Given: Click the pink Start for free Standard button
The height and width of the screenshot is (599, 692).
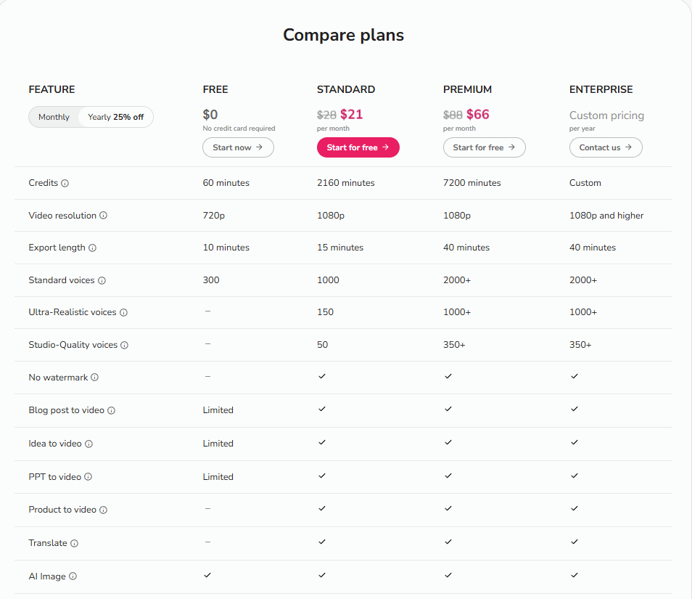Looking at the screenshot, I should click(358, 147).
